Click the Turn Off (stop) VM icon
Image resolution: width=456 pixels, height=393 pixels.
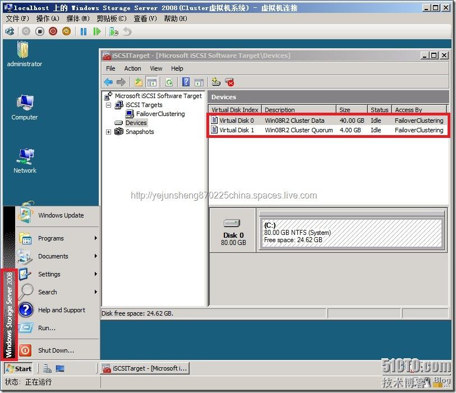tap(40, 31)
